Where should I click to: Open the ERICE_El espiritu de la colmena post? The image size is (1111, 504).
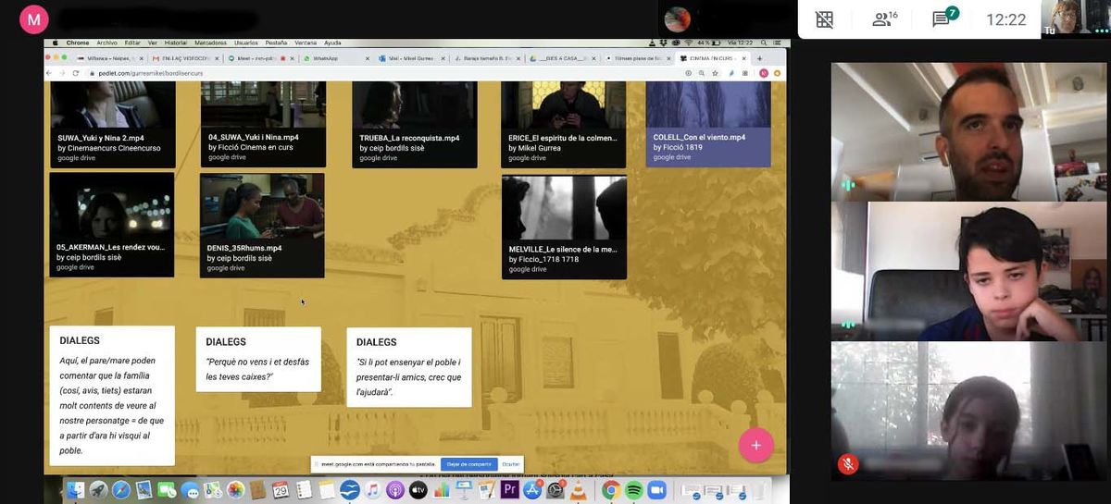(x=564, y=124)
